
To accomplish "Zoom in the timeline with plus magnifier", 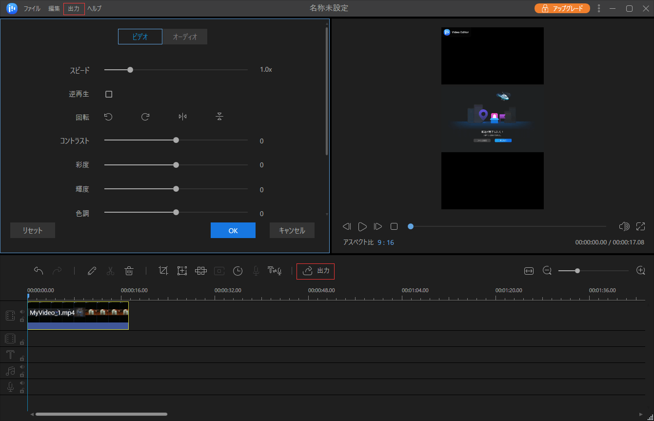I will point(641,270).
